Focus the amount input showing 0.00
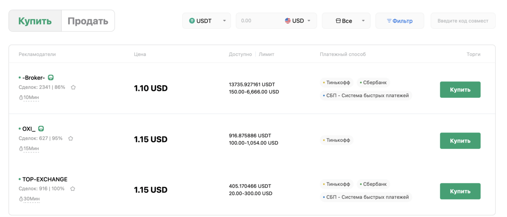Screen dimensions: 507x217 [259, 21]
